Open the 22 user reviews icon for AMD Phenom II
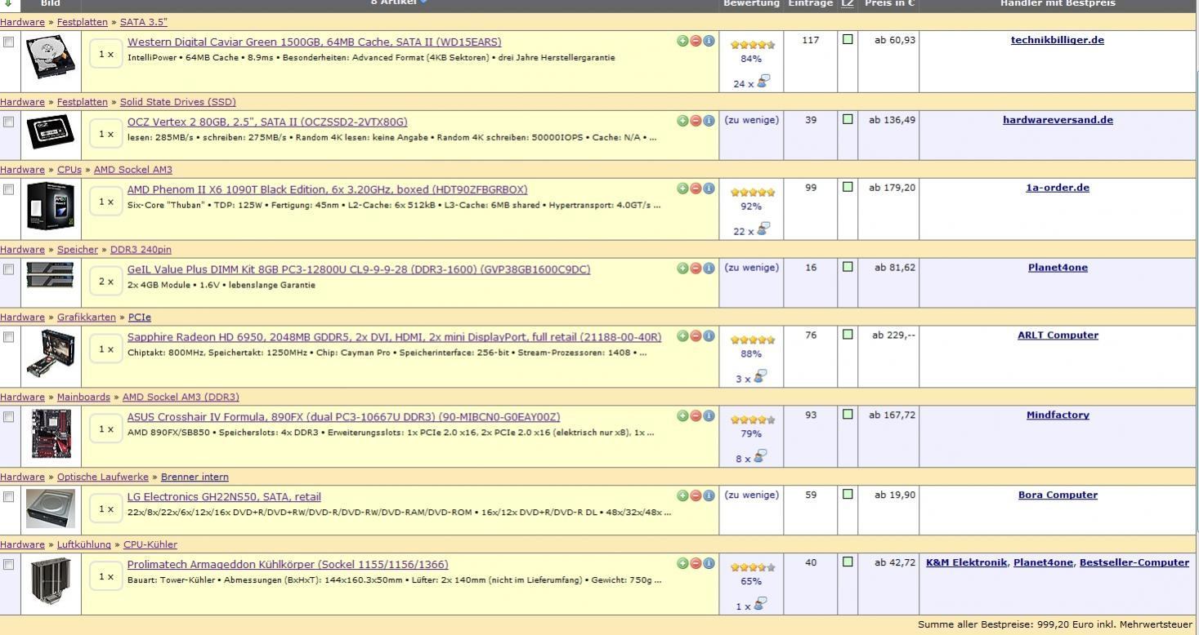 [763, 229]
